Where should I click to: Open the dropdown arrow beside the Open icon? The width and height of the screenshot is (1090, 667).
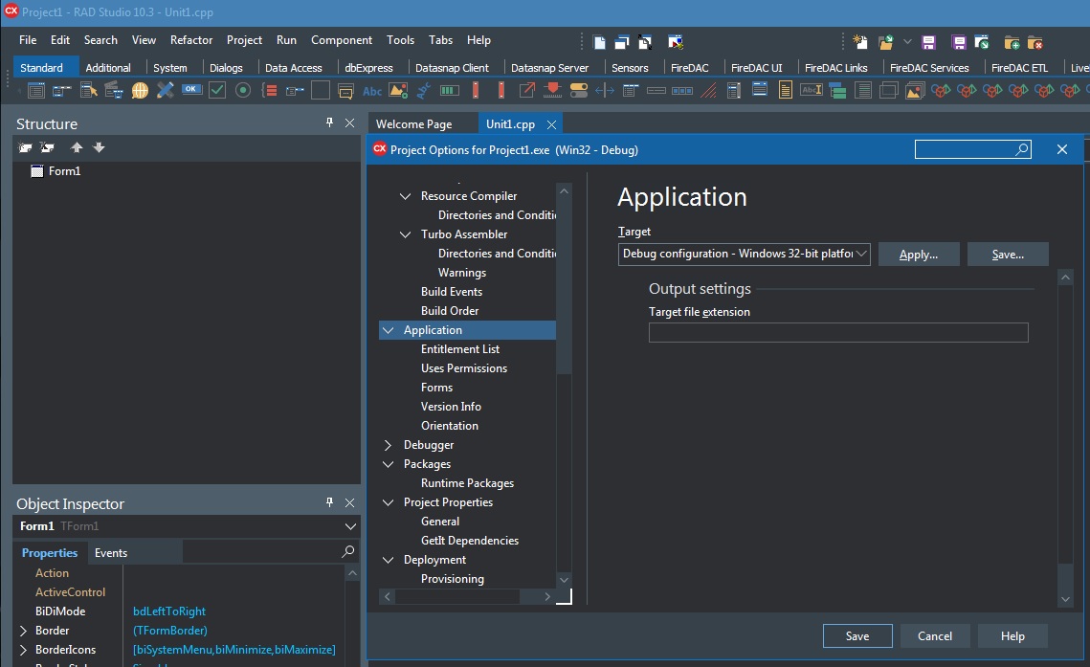[x=907, y=42]
